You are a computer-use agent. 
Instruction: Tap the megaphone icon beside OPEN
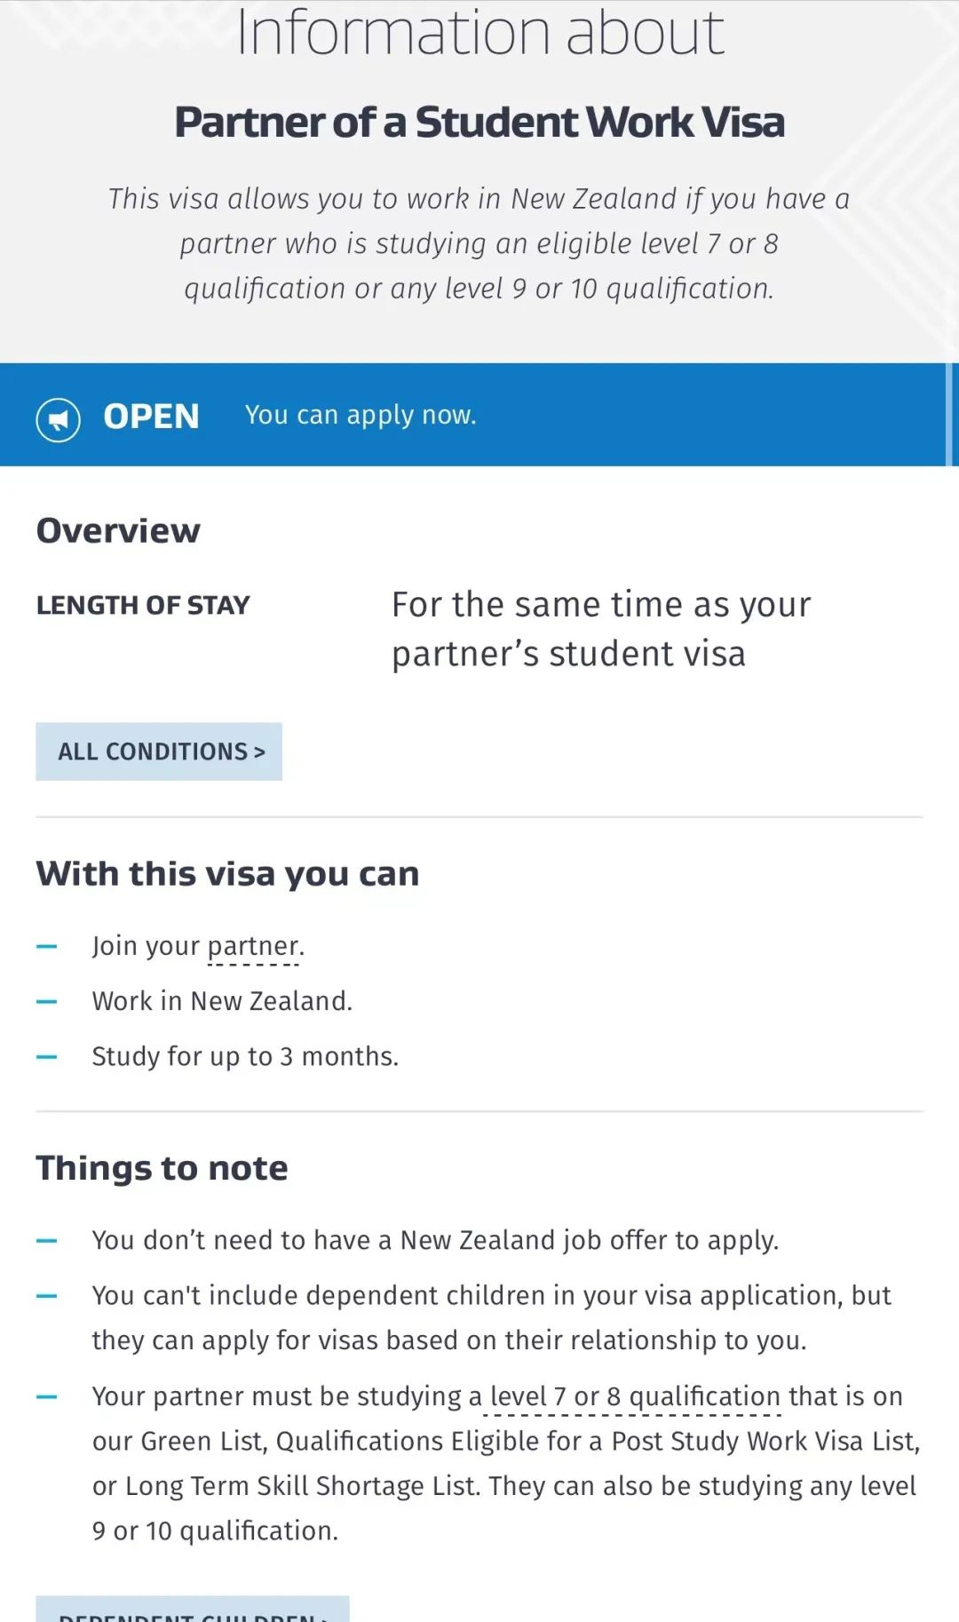(x=59, y=419)
